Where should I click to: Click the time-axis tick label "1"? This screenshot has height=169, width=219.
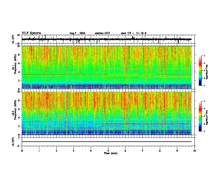[39, 151]
